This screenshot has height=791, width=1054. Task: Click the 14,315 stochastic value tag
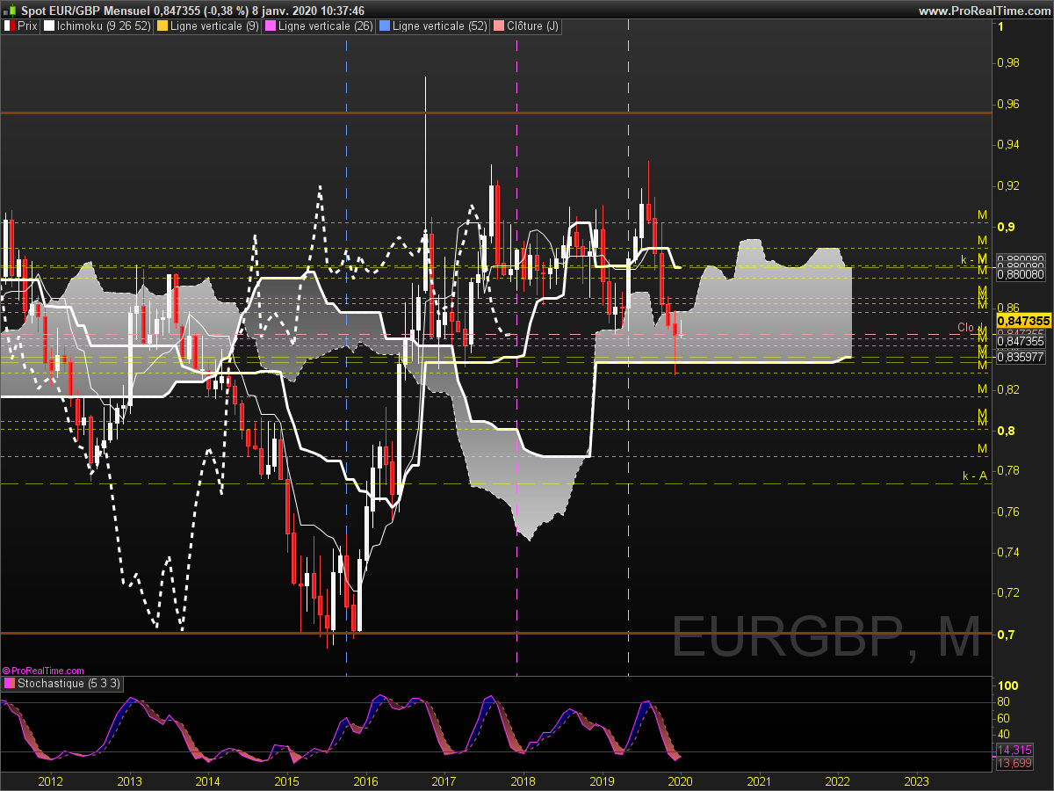pyautogui.click(x=1014, y=750)
